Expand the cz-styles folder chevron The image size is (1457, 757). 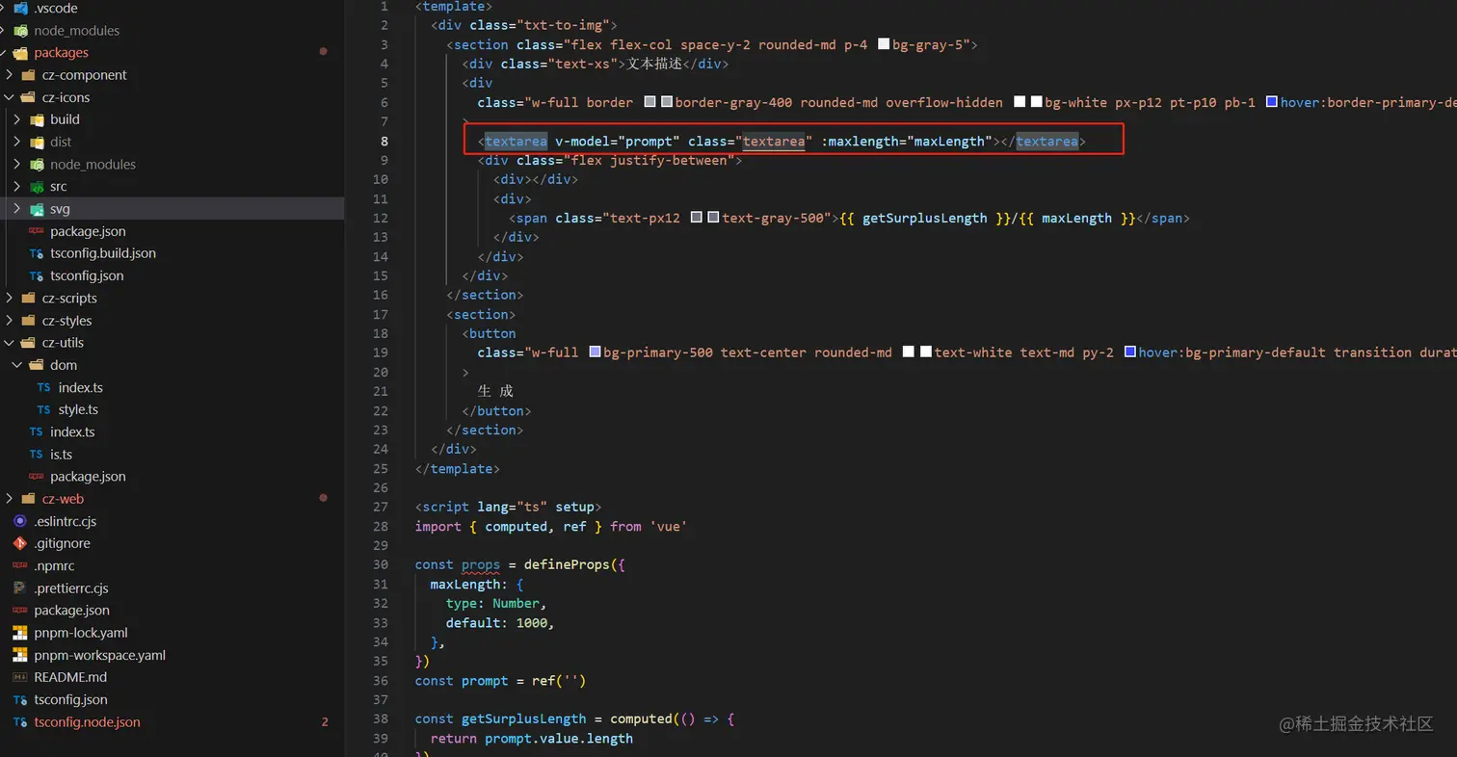8,321
